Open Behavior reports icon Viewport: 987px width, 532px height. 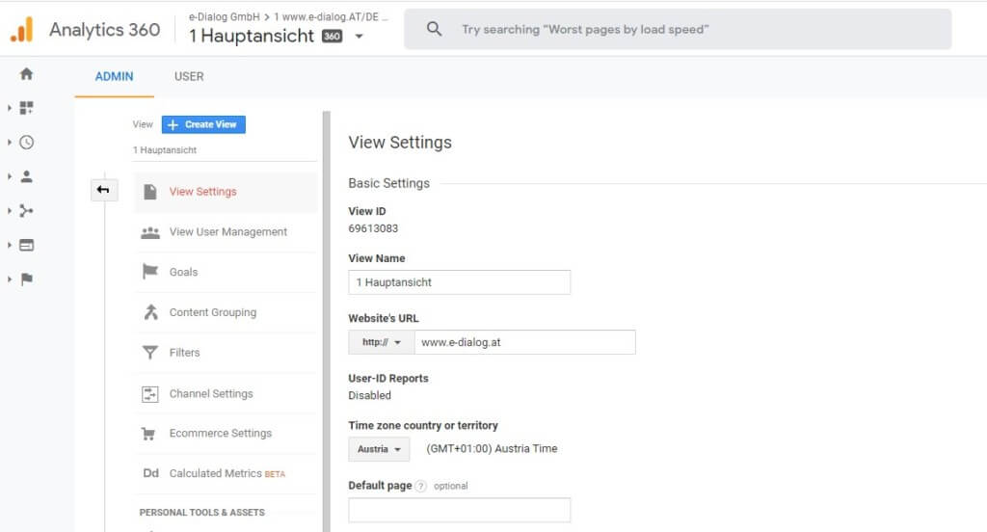tap(26, 245)
